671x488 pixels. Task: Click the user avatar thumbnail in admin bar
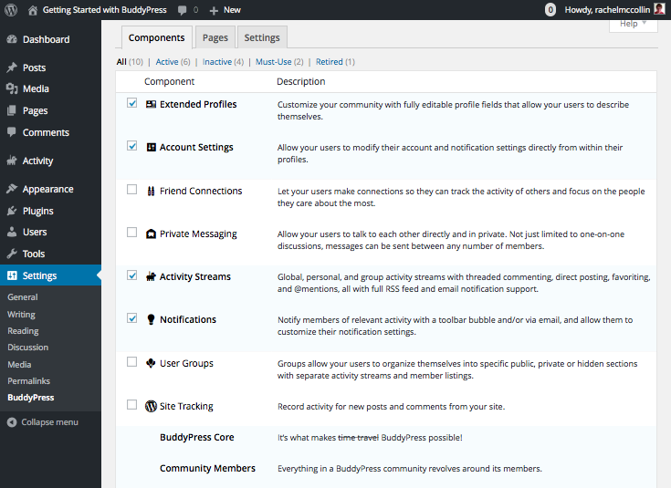[659, 9]
